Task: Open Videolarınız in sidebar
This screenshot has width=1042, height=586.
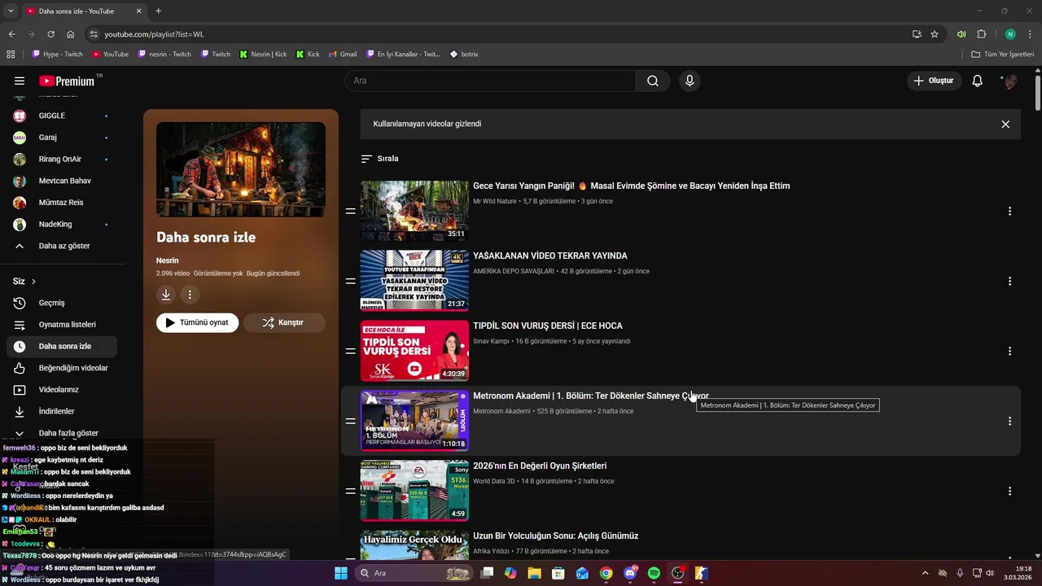Action: click(x=63, y=390)
